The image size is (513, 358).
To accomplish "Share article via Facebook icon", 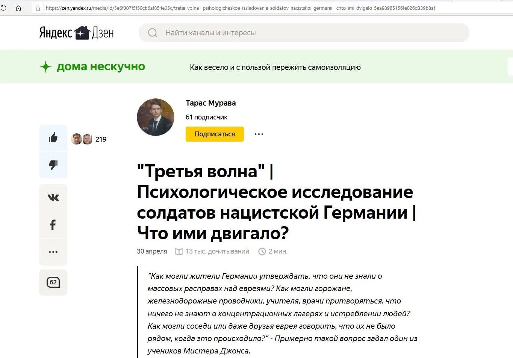I will click(x=53, y=225).
